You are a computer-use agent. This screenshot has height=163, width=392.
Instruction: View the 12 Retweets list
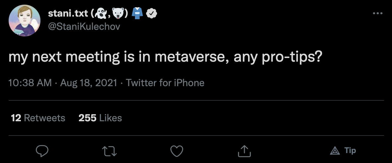pyautogui.click(x=38, y=118)
